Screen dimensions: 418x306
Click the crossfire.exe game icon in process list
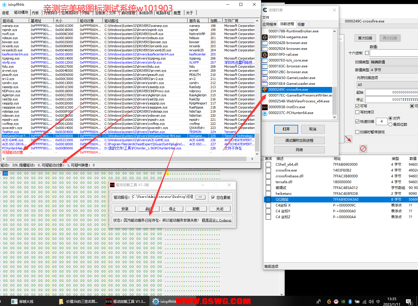point(265,90)
